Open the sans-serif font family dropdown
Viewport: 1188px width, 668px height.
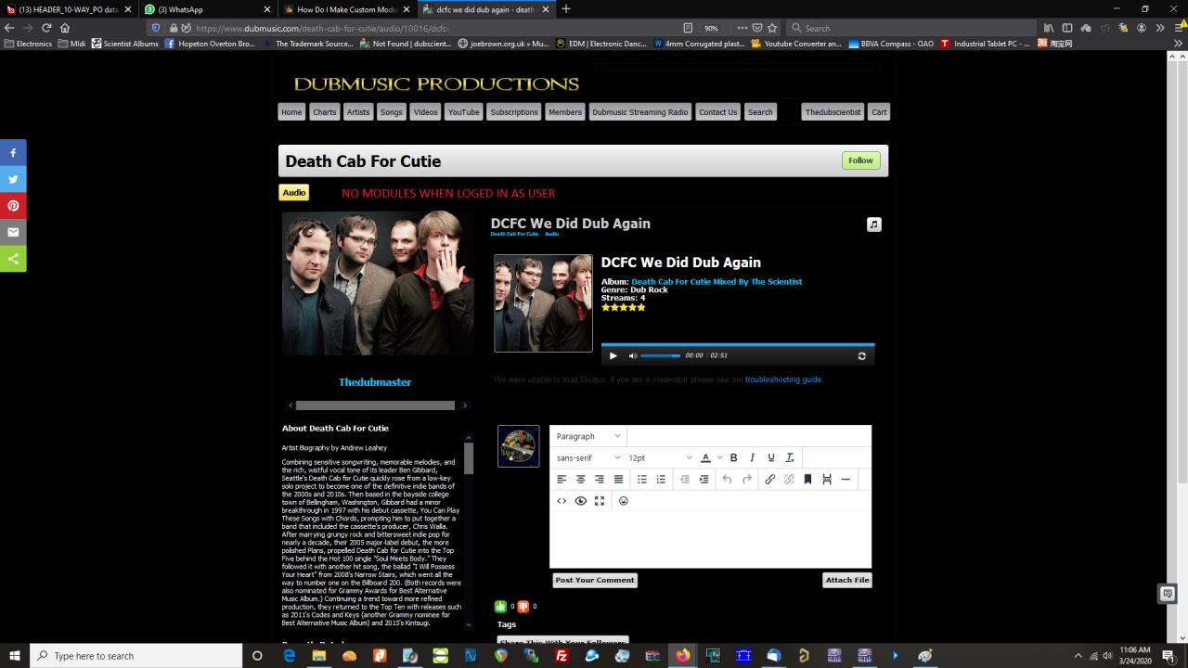588,457
